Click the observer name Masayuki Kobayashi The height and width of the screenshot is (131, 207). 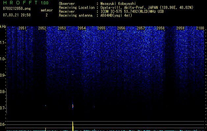[118, 4]
